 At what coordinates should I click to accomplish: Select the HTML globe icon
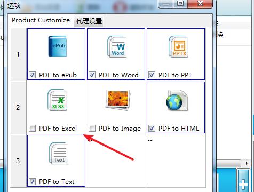(x=177, y=100)
